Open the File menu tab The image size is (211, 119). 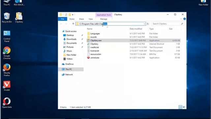coord(63,19)
